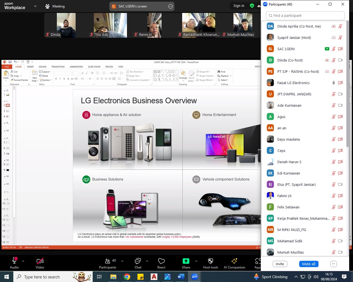
Task: Click the more options ellipsis beside Mute all
Action: tap(333, 264)
